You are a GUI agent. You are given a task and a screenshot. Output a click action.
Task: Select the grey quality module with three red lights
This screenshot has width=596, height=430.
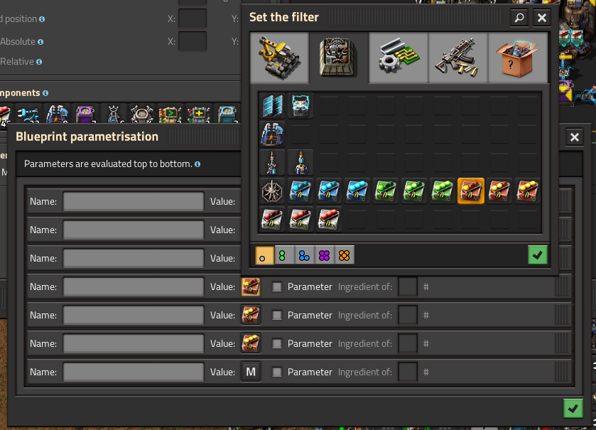tap(329, 220)
